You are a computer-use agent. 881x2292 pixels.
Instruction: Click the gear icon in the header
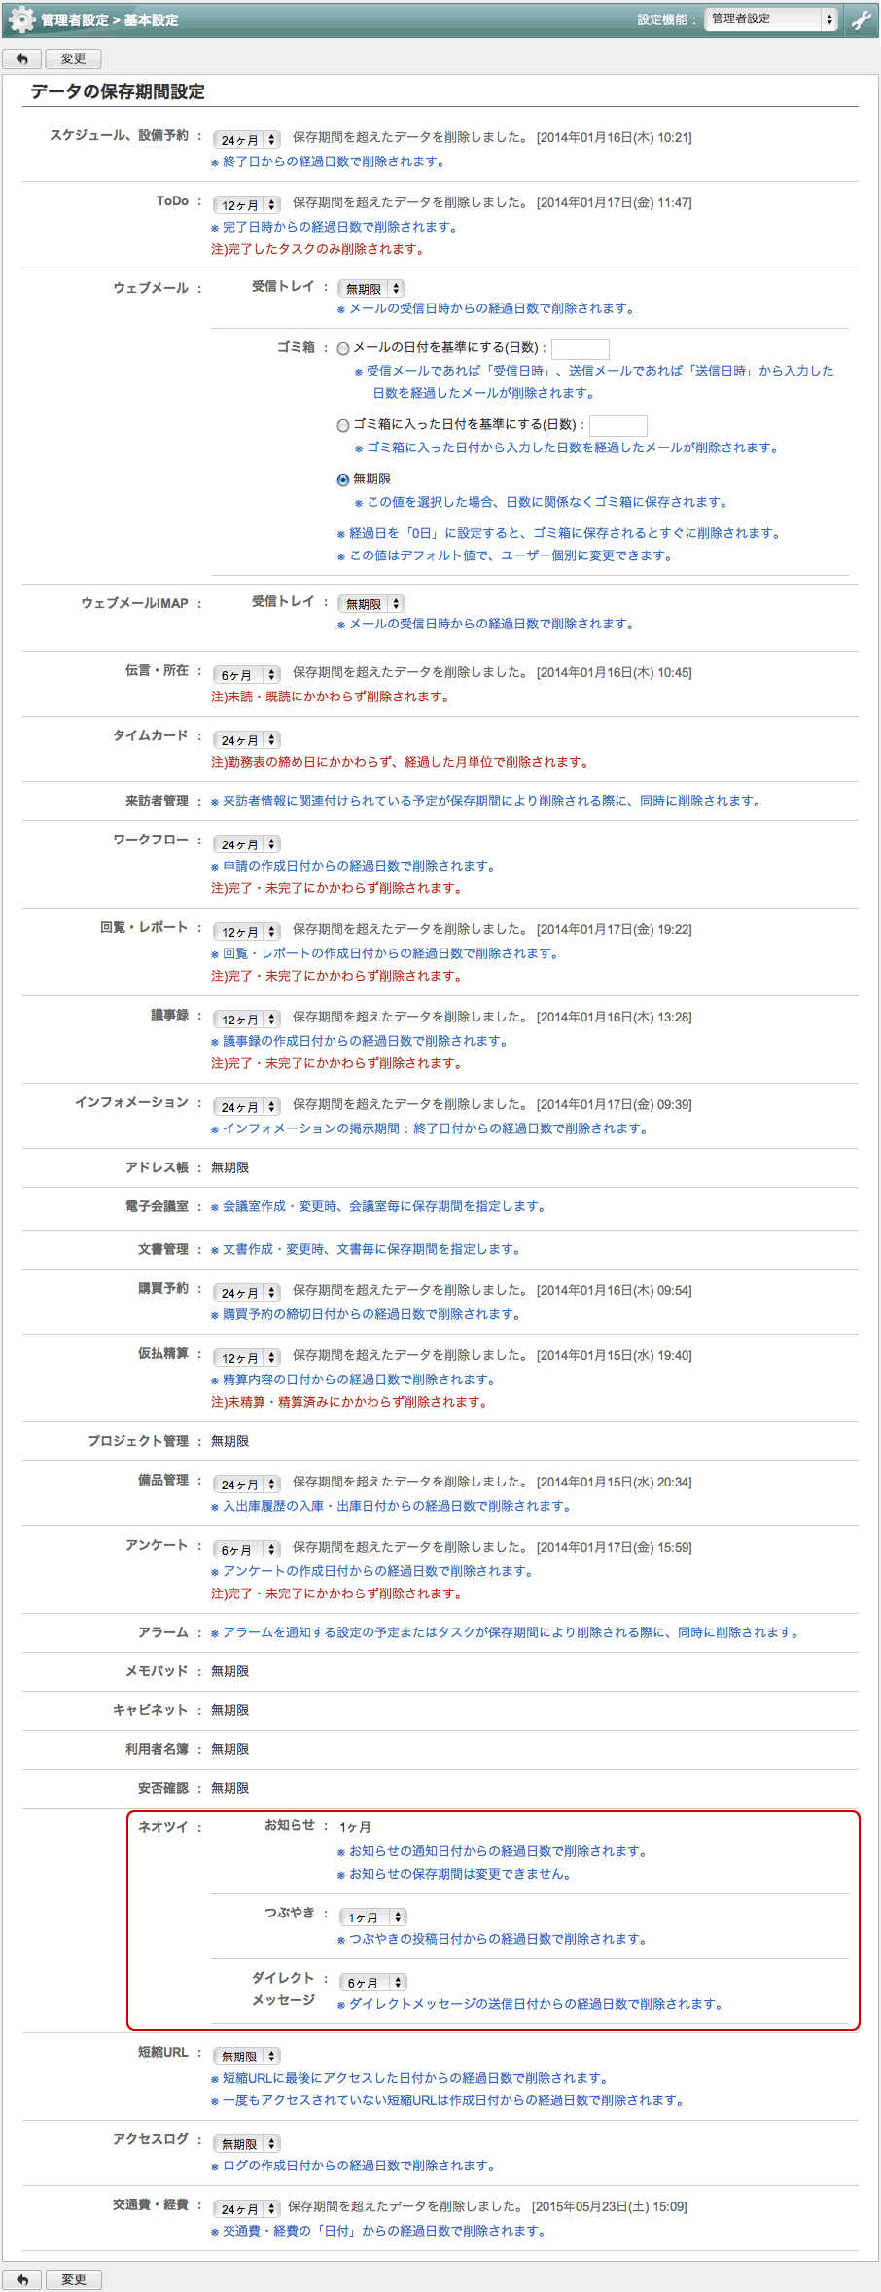[21, 19]
